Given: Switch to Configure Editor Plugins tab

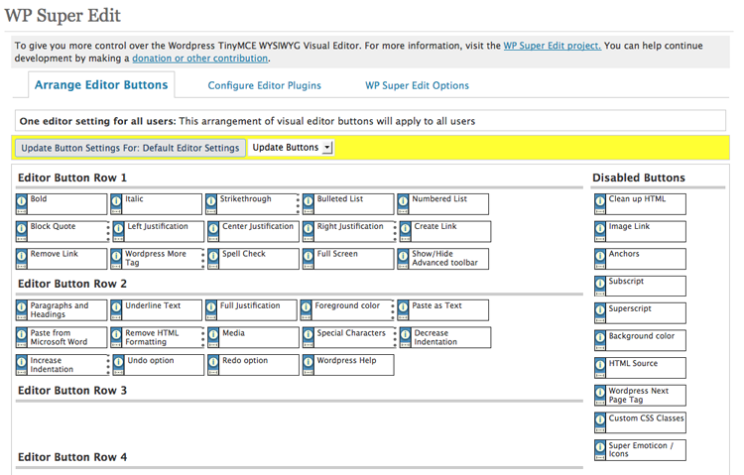Looking at the screenshot, I should [264, 85].
